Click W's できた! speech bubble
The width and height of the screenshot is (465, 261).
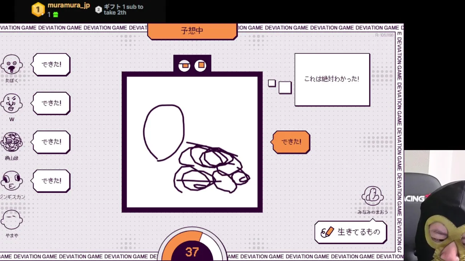(51, 103)
